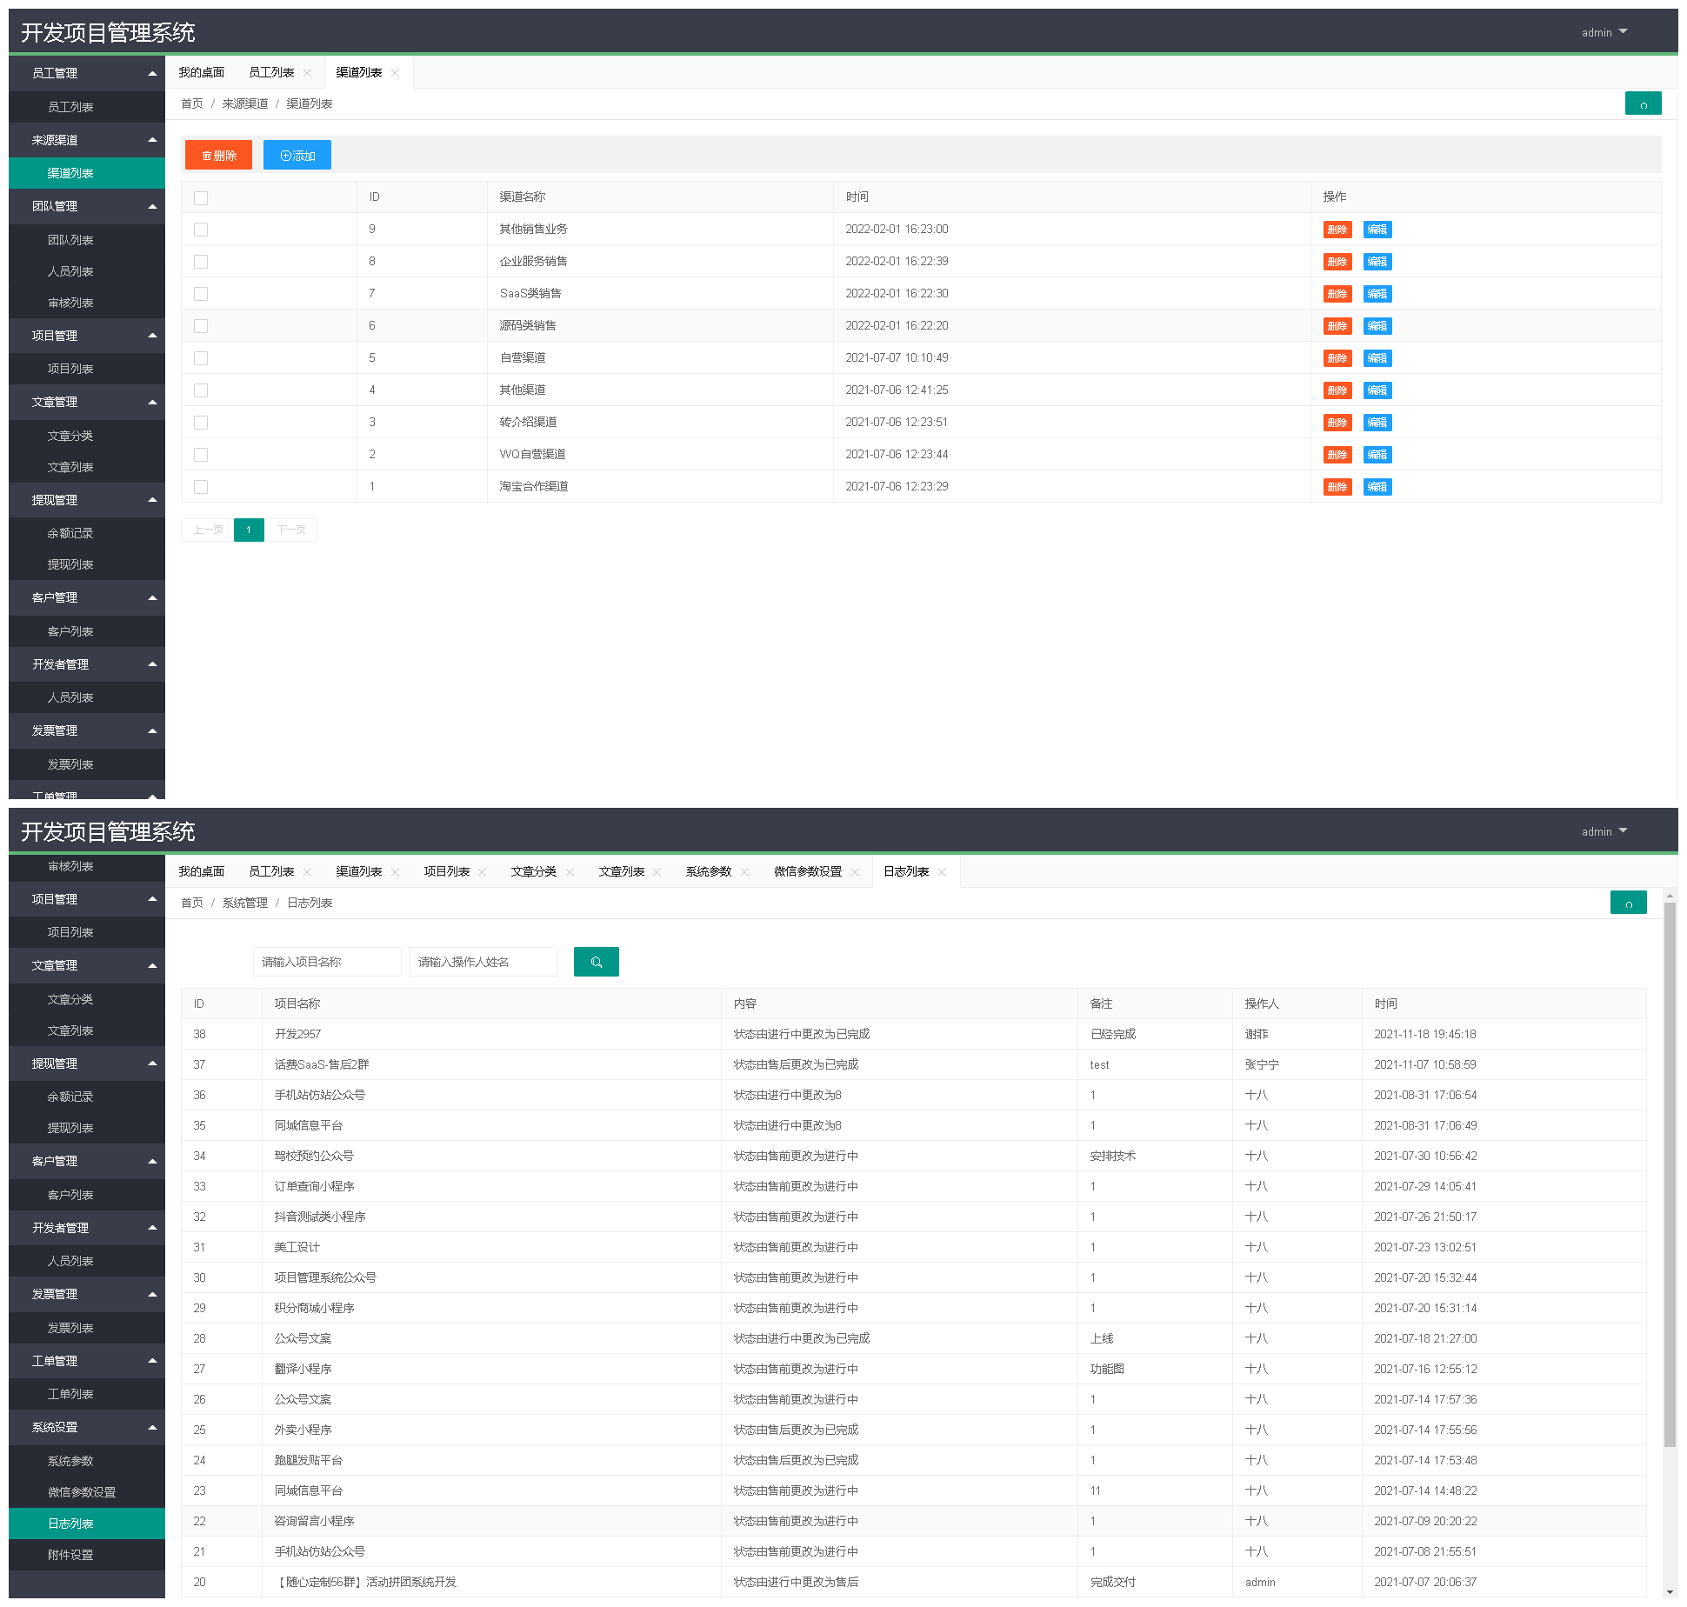Check the checkbox for 企业服务销售 row
The image size is (1687, 1607).
tap(201, 262)
